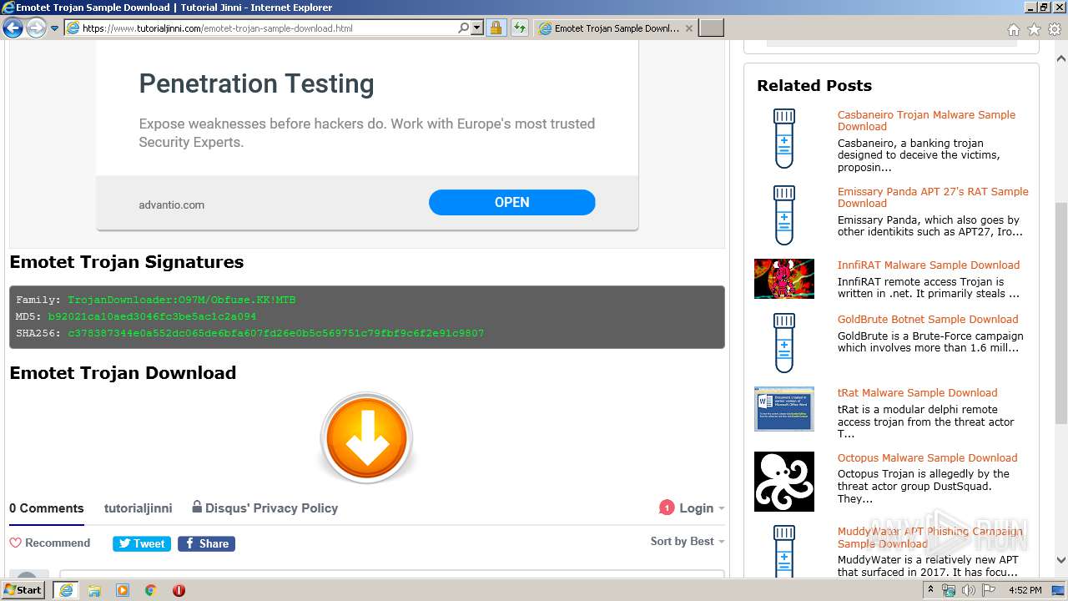Click the Facebook Share button
The height and width of the screenshot is (601, 1068).
coord(206,543)
